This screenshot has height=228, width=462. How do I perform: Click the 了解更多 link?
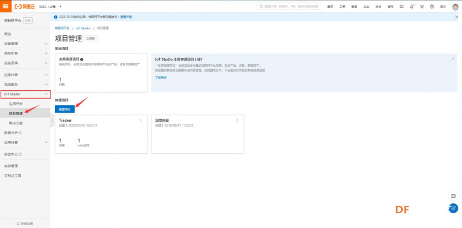point(161,78)
